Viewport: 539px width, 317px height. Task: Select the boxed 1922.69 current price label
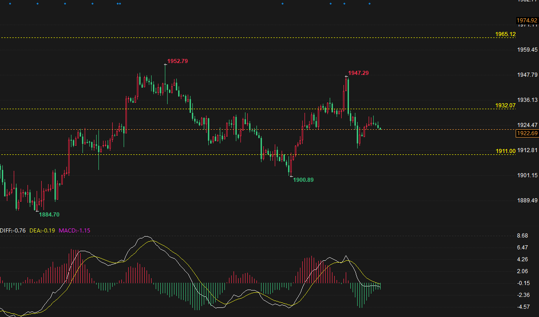527,133
